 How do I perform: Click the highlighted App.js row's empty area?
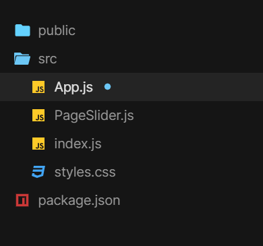187,87
